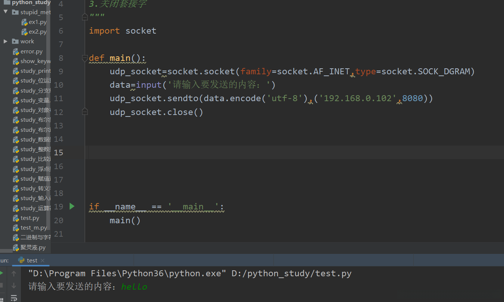504x302 pixels.
Task: Click the down arrow in the Run panel
Action: pos(14,286)
